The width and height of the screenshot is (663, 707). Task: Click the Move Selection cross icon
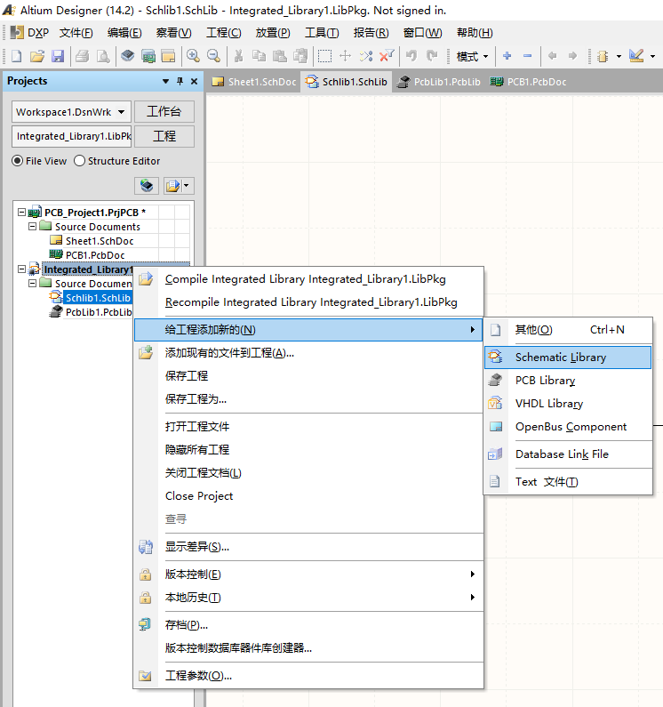345,56
